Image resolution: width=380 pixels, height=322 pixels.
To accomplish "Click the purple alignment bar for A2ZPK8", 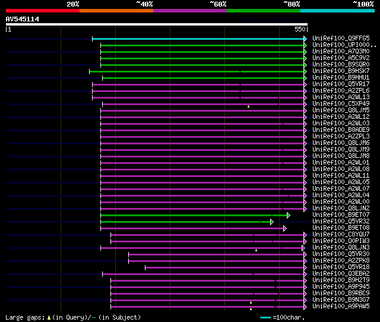I will 216,261.
